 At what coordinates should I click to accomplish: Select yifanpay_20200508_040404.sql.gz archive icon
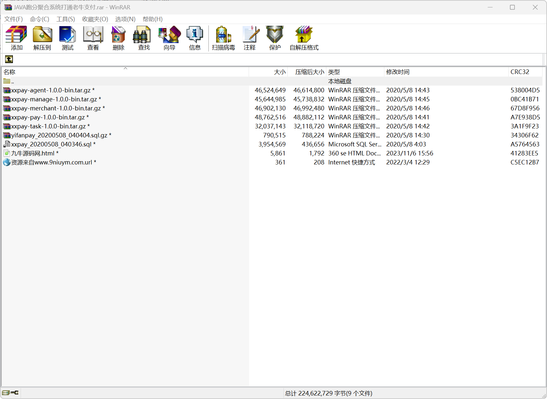(7, 135)
